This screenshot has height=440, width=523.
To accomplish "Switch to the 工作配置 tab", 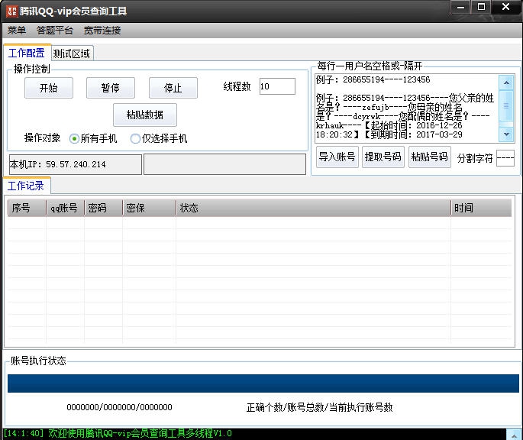I will point(27,53).
